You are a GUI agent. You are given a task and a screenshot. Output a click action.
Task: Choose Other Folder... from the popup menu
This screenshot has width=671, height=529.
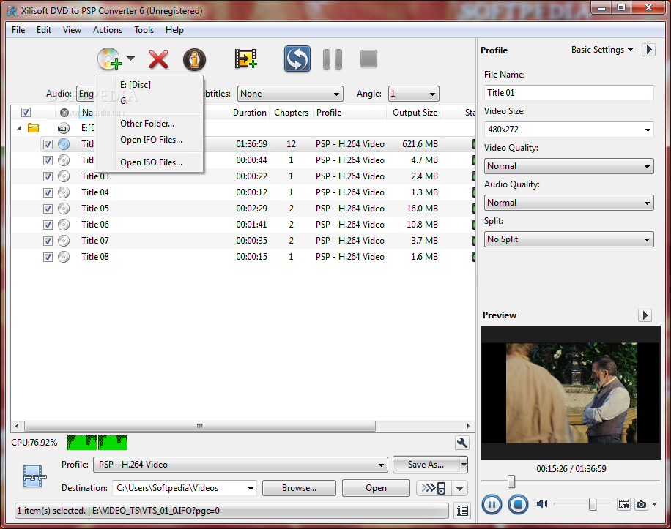pos(149,124)
